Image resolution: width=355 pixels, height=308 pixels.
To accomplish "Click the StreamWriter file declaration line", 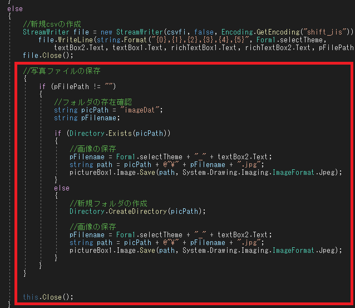I will point(188,32).
